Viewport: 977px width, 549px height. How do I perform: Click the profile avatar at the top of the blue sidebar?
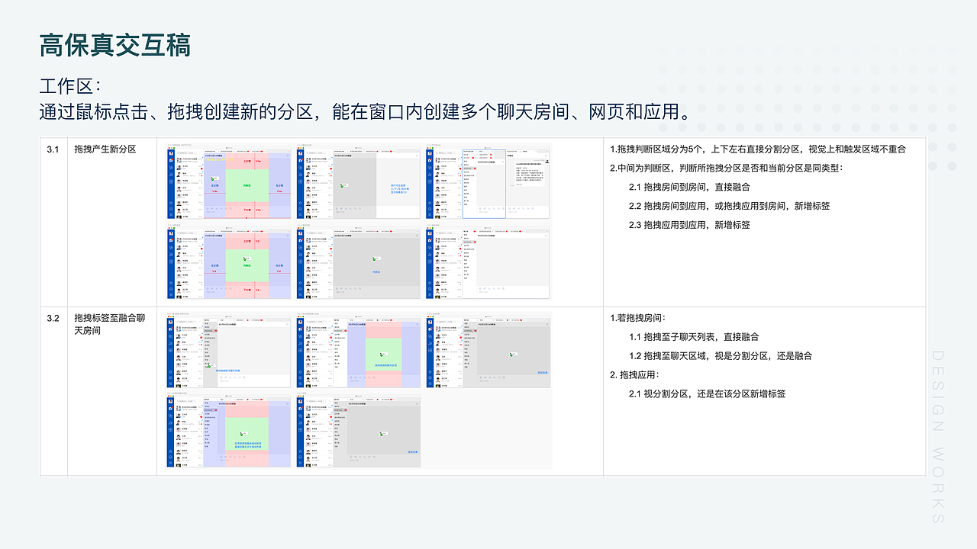[x=171, y=153]
